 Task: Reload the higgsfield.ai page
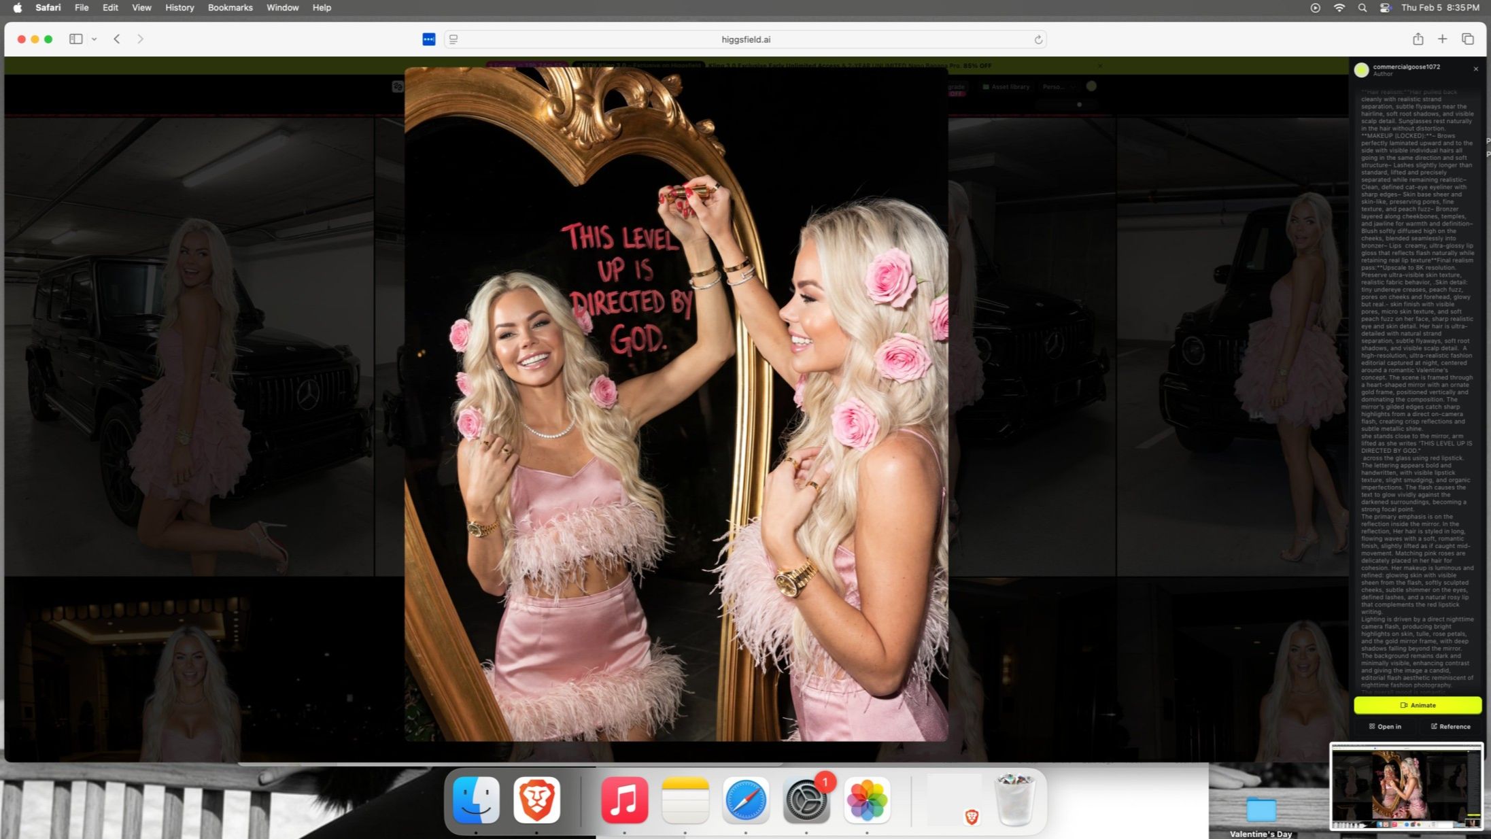pyautogui.click(x=1038, y=39)
